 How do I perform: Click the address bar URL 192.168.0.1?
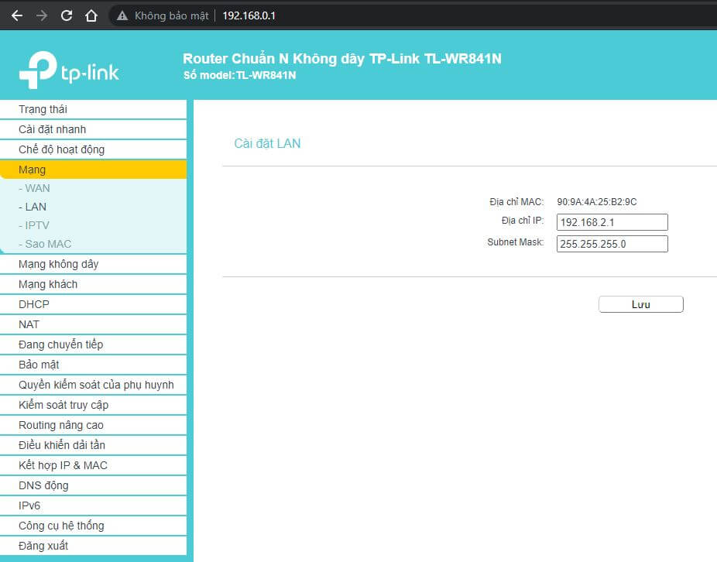(x=249, y=15)
